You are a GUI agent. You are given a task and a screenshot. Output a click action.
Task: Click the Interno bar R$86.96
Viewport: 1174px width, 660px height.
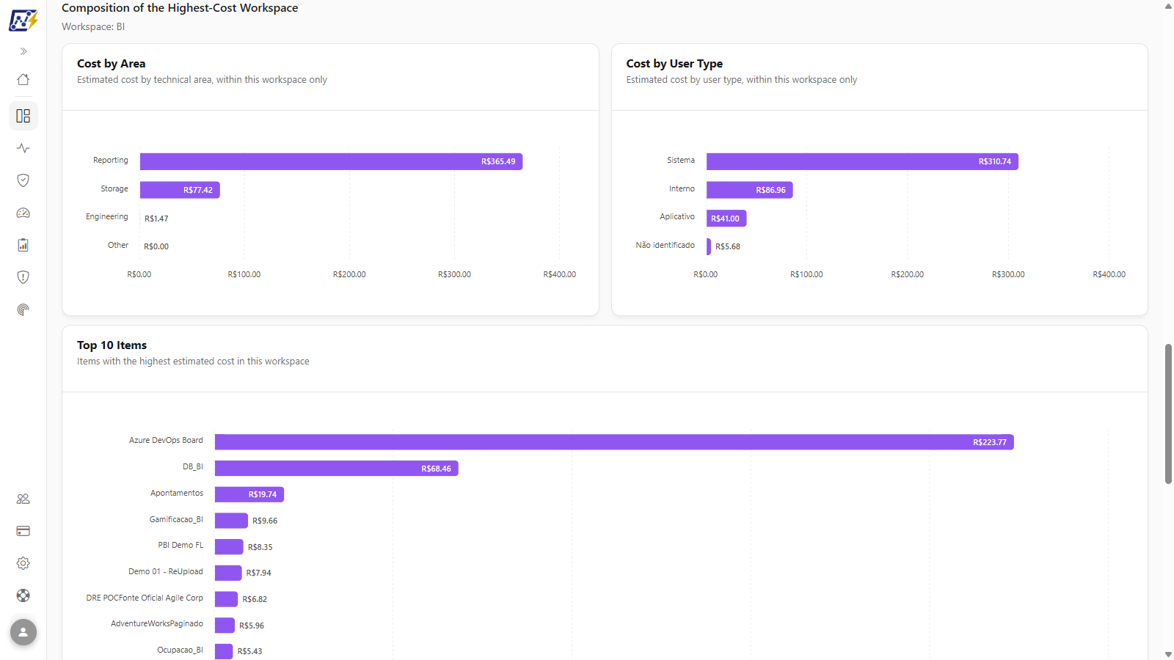[749, 190]
